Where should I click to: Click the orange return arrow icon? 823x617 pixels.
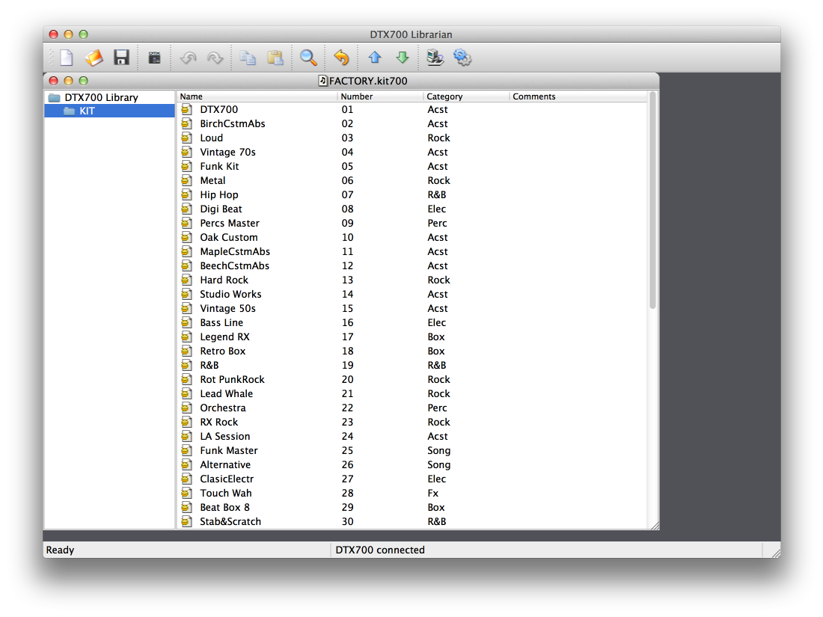click(x=341, y=58)
